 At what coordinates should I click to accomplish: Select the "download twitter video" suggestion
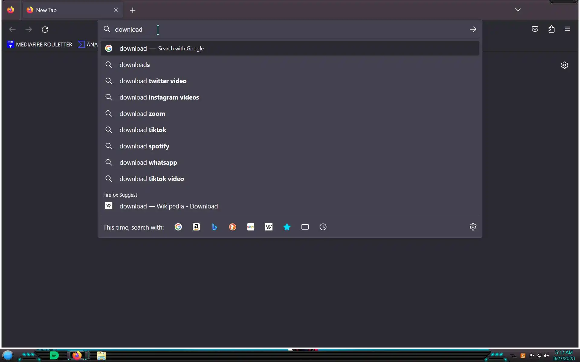153,81
